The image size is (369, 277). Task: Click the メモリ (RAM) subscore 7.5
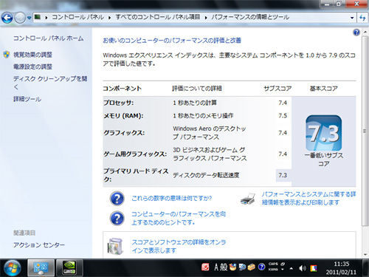coord(283,116)
